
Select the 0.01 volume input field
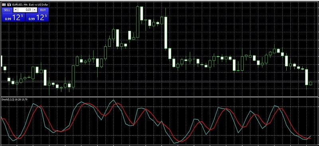coord(25,10)
